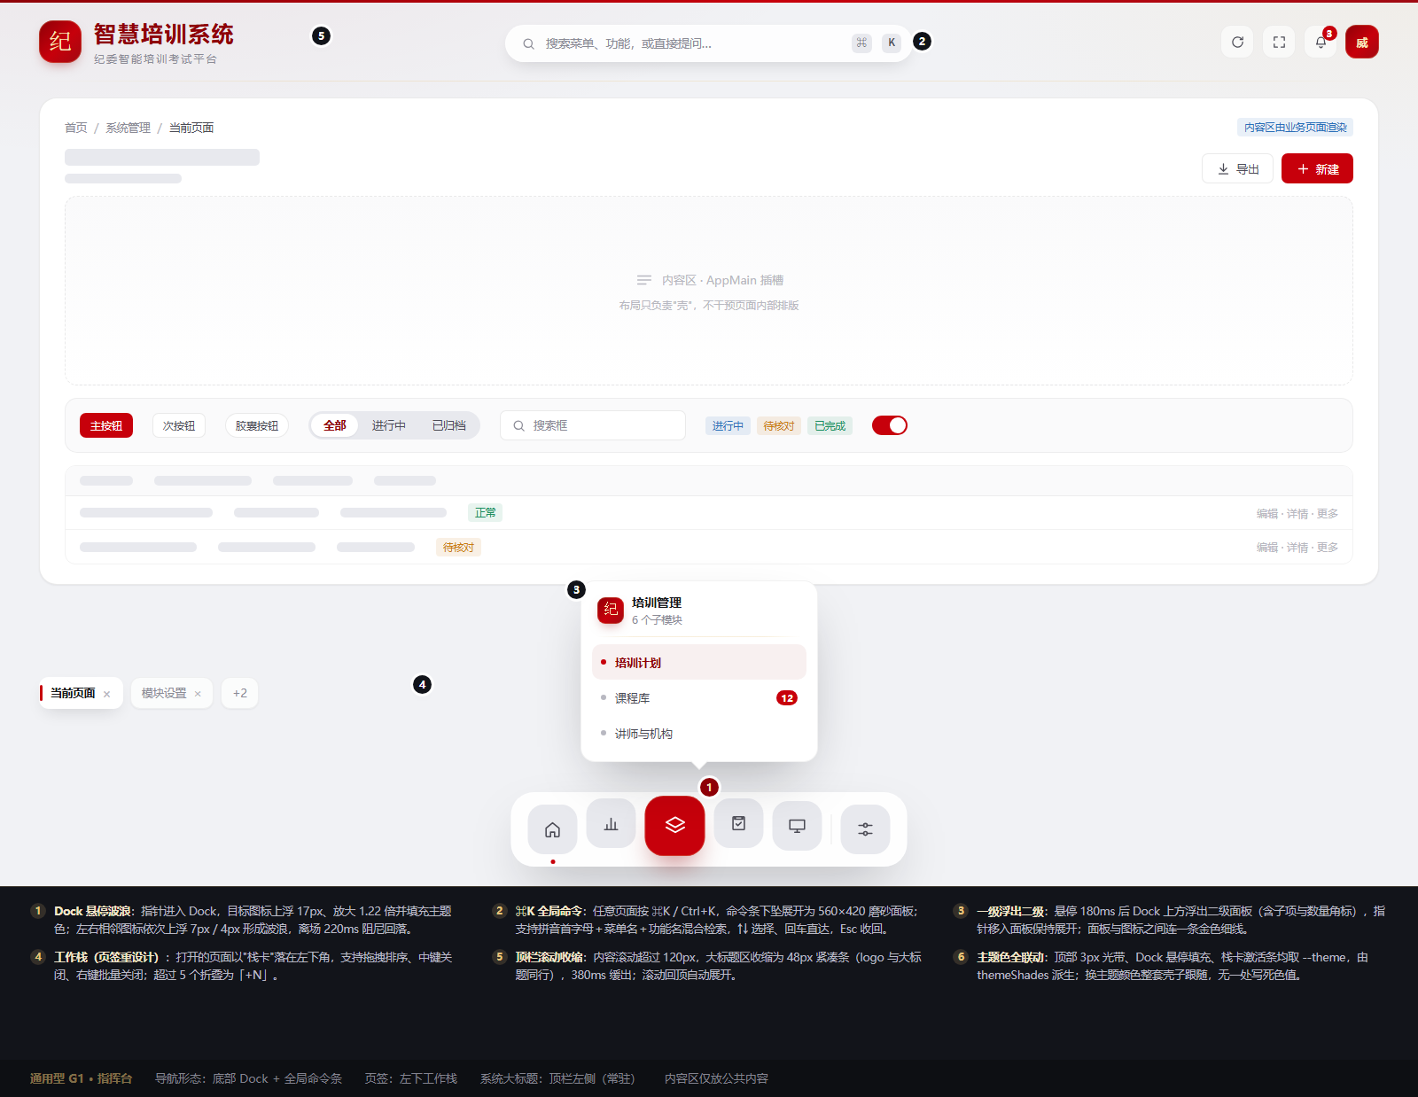Close the 模块设置 stack tab
The width and height of the screenshot is (1418, 1097).
198,694
